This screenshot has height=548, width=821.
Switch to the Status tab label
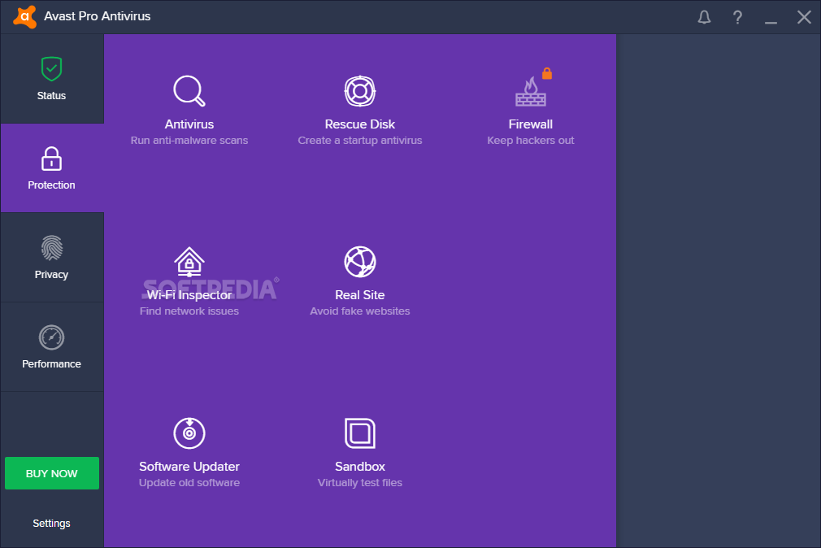click(51, 95)
